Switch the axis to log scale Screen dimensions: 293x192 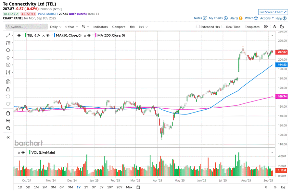pyautogui.click(x=283, y=187)
